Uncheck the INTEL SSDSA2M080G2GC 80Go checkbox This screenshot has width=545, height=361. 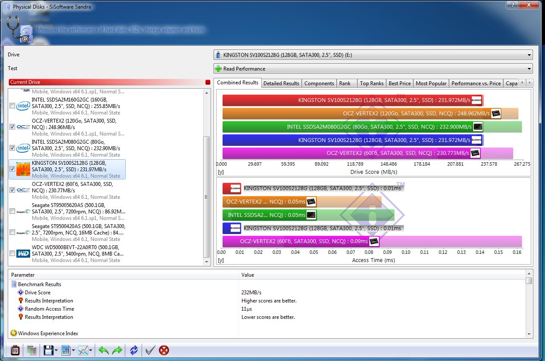point(12,148)
